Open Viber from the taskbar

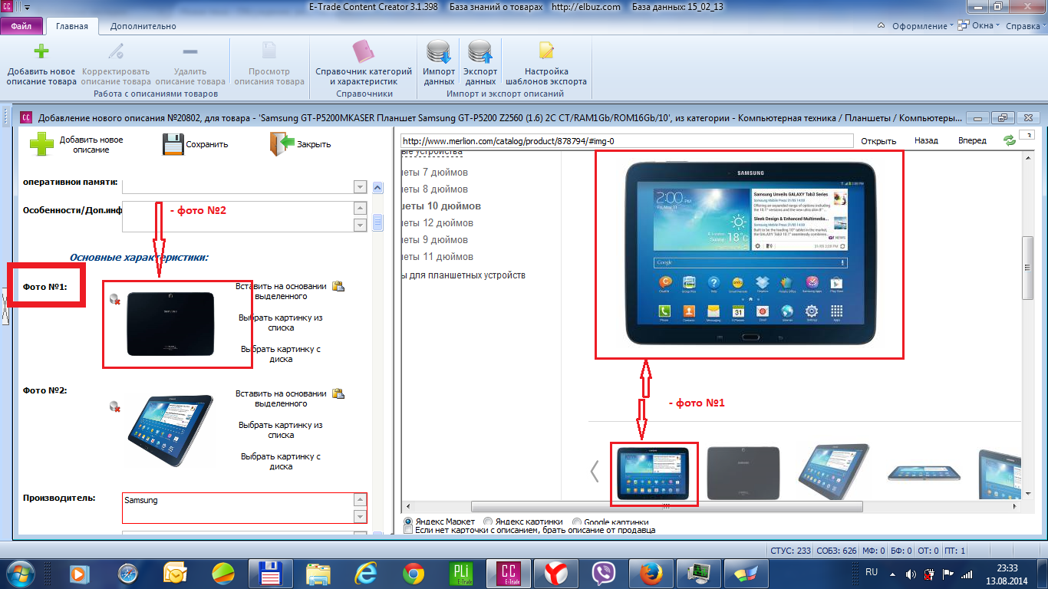602,574
